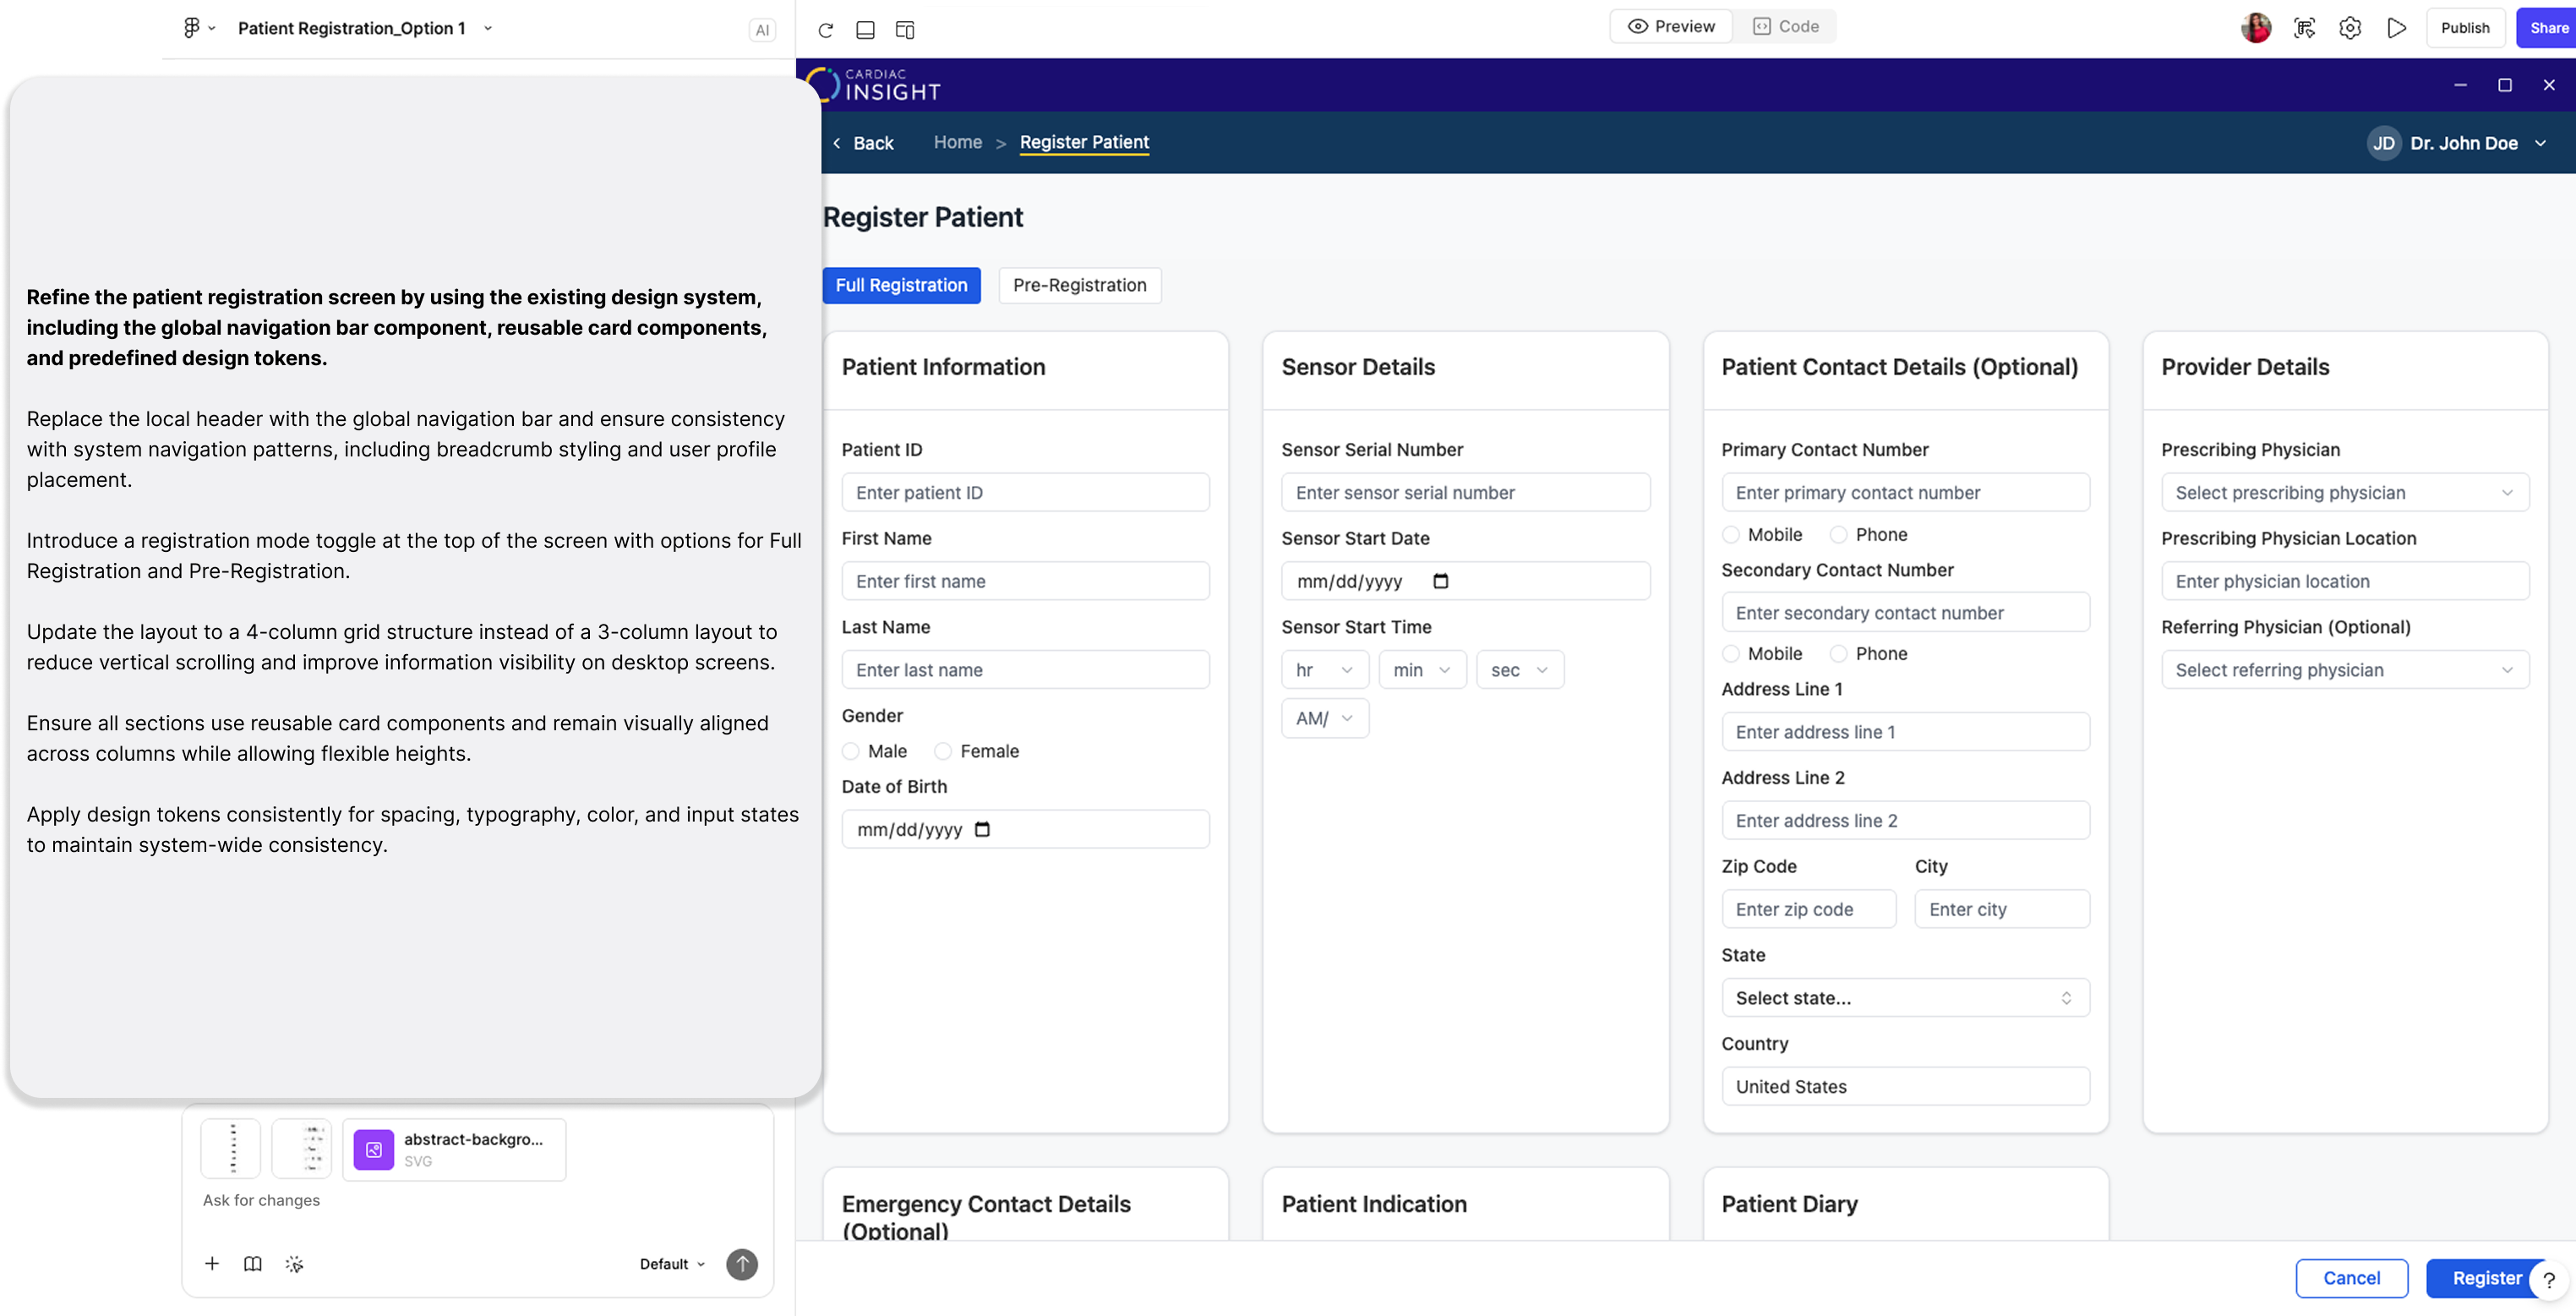The height and width of the screenshot is (1316, 2576).
Task: Select the Male gender radio button
Action: tap(851, 751)
